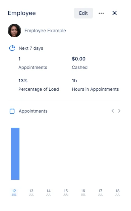
Task: Click the Edit button
Action: tap(83, 13)
